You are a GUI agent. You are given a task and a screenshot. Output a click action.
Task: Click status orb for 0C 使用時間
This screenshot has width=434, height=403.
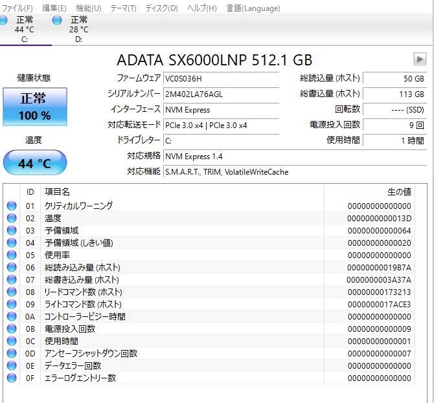coord(12,341)
